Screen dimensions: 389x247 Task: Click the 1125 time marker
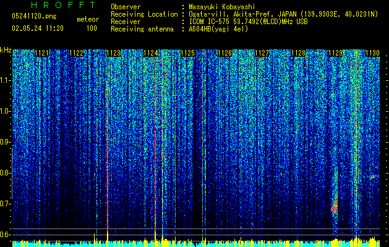(x=187, y=53)
